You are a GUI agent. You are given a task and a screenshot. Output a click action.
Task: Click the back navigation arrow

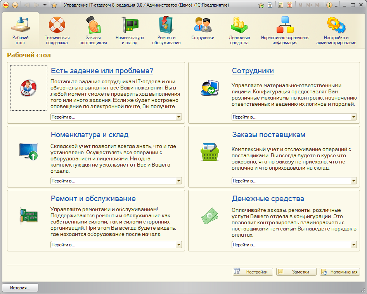point(26,5)
